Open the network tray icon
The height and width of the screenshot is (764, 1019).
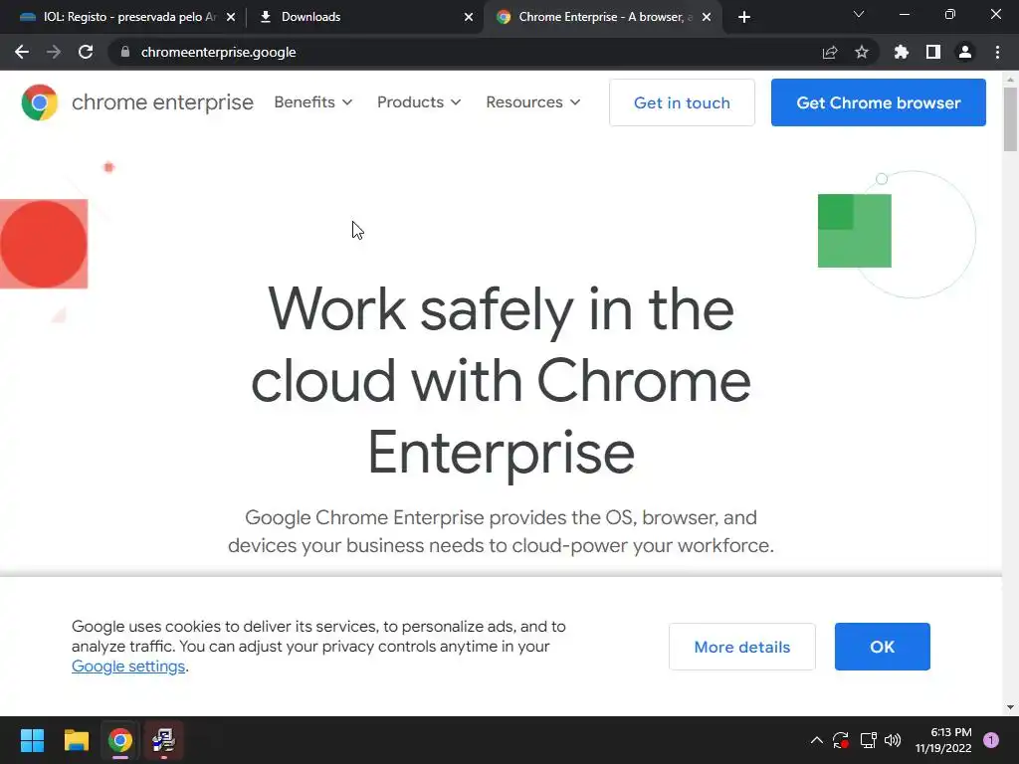[868, 740]
